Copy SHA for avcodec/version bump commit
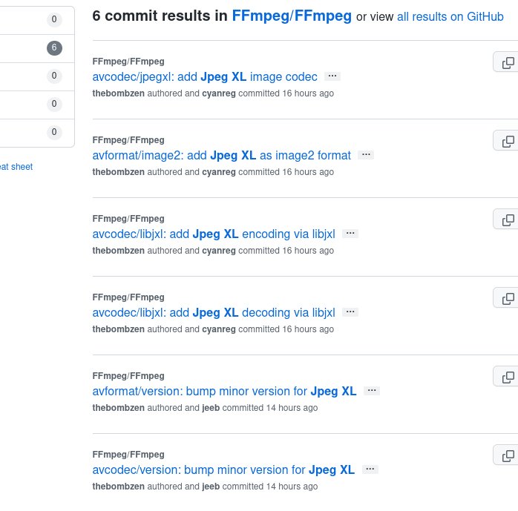Screen dimensions: 518x511 pos(508,455)
